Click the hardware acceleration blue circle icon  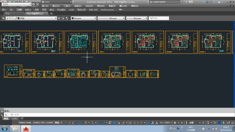[219, 123]
